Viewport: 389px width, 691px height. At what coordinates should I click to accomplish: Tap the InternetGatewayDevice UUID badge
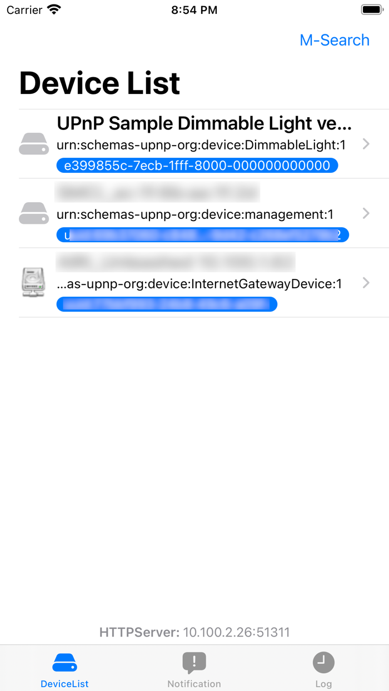(x=167, y=304)
